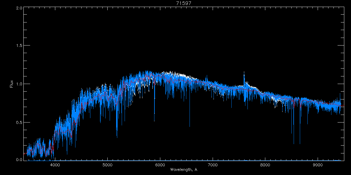Click the absorption dip bottom near 5180
The width and height of the screenshot is (351, 175).
117,137
